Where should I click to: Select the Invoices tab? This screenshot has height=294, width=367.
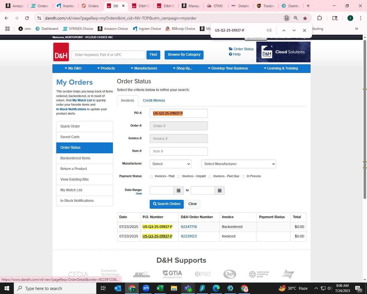[128, 100]
